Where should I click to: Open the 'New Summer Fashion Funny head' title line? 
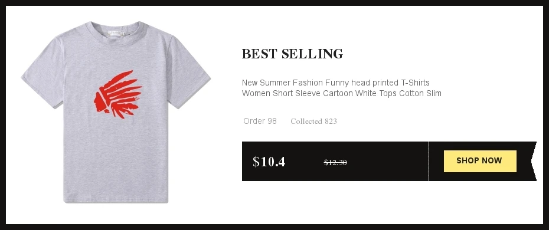coord(335,83)
